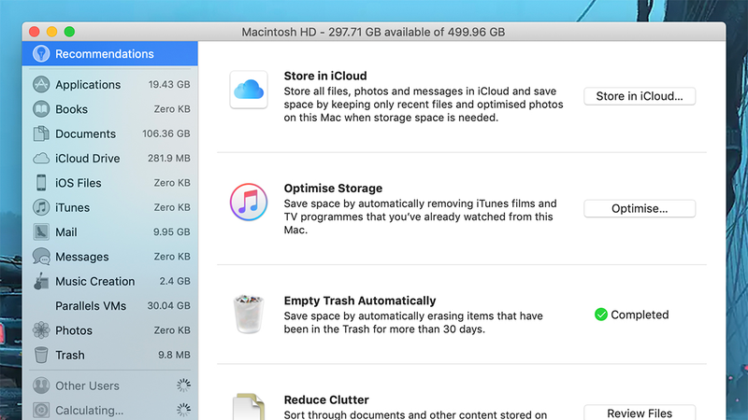
Task: Click the Completed status label
Action: [x=640, y=315]
